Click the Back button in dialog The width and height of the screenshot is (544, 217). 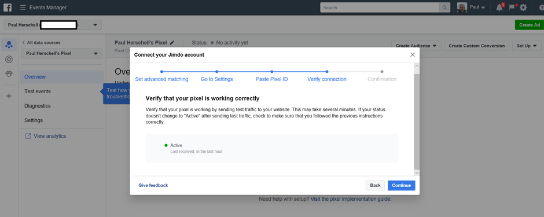(375, 185)
